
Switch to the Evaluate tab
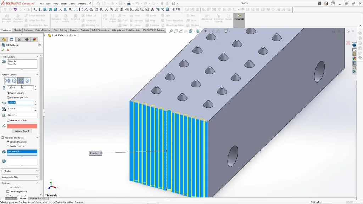(x=85, y=30)
